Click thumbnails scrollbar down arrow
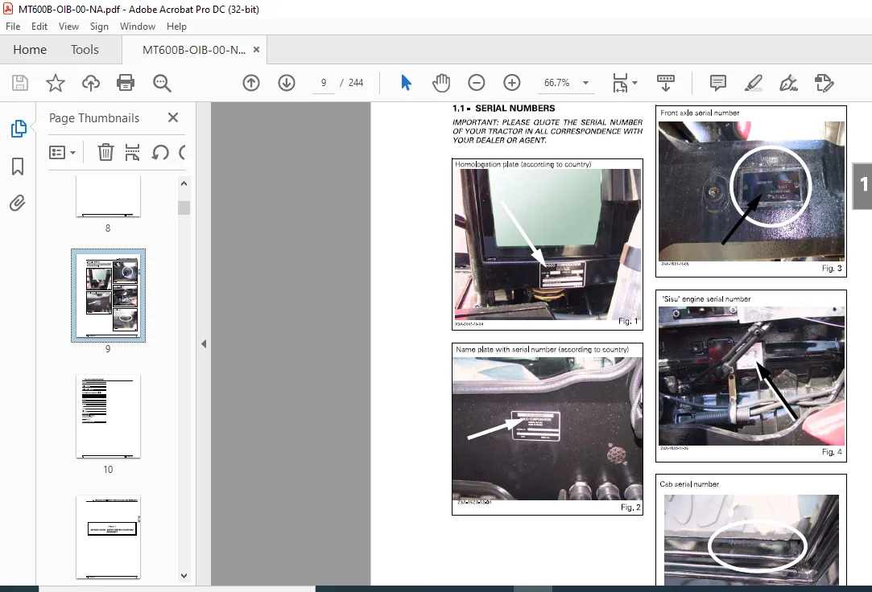 click(x=184, y=575)
